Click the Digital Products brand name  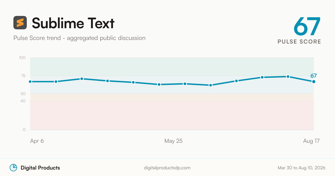click(40, 168)
